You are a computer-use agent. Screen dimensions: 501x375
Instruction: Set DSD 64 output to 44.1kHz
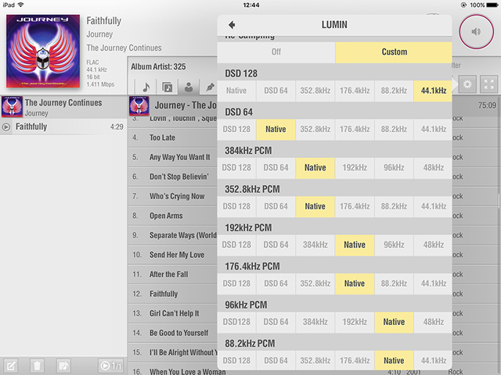(433, 130)
